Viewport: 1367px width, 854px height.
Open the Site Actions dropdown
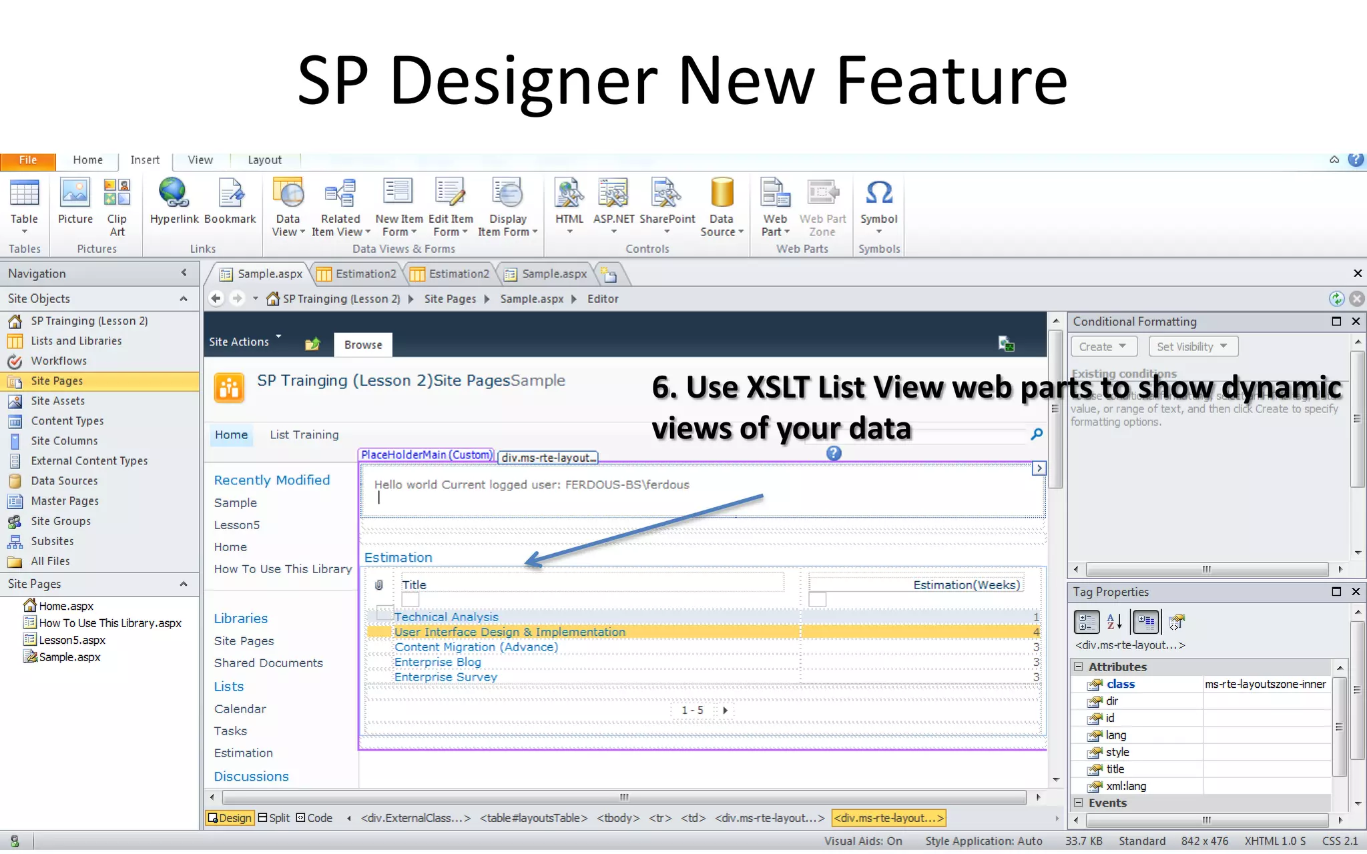[244, 342]
